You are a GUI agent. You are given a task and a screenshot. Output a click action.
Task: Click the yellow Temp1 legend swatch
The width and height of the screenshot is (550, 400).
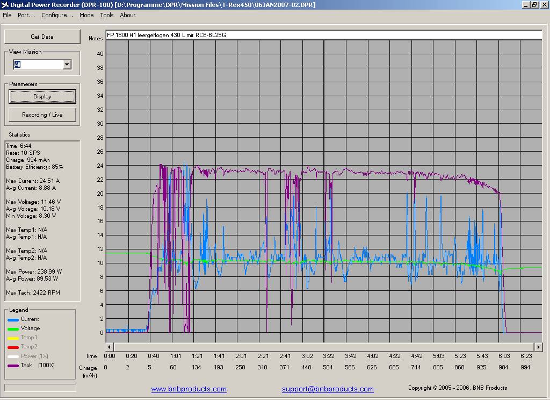(x=13, y=338)
